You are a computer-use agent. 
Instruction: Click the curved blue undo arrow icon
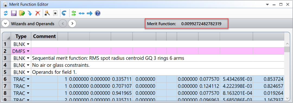[x=64, y=13]
